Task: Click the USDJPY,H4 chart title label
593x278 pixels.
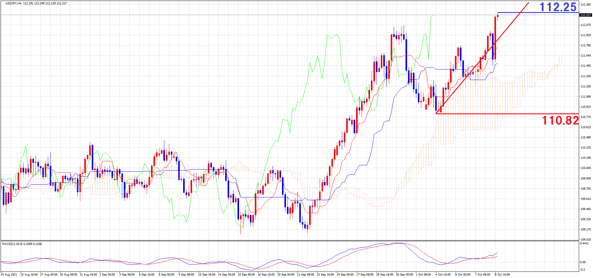Action: 13,3
